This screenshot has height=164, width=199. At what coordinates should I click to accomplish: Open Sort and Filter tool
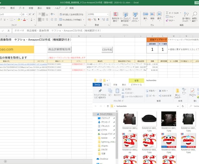point(186,17)
